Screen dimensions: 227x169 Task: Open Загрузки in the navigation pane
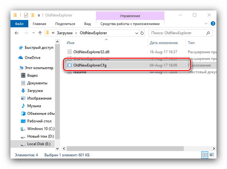pyautogui.click(x=35, y=91)
